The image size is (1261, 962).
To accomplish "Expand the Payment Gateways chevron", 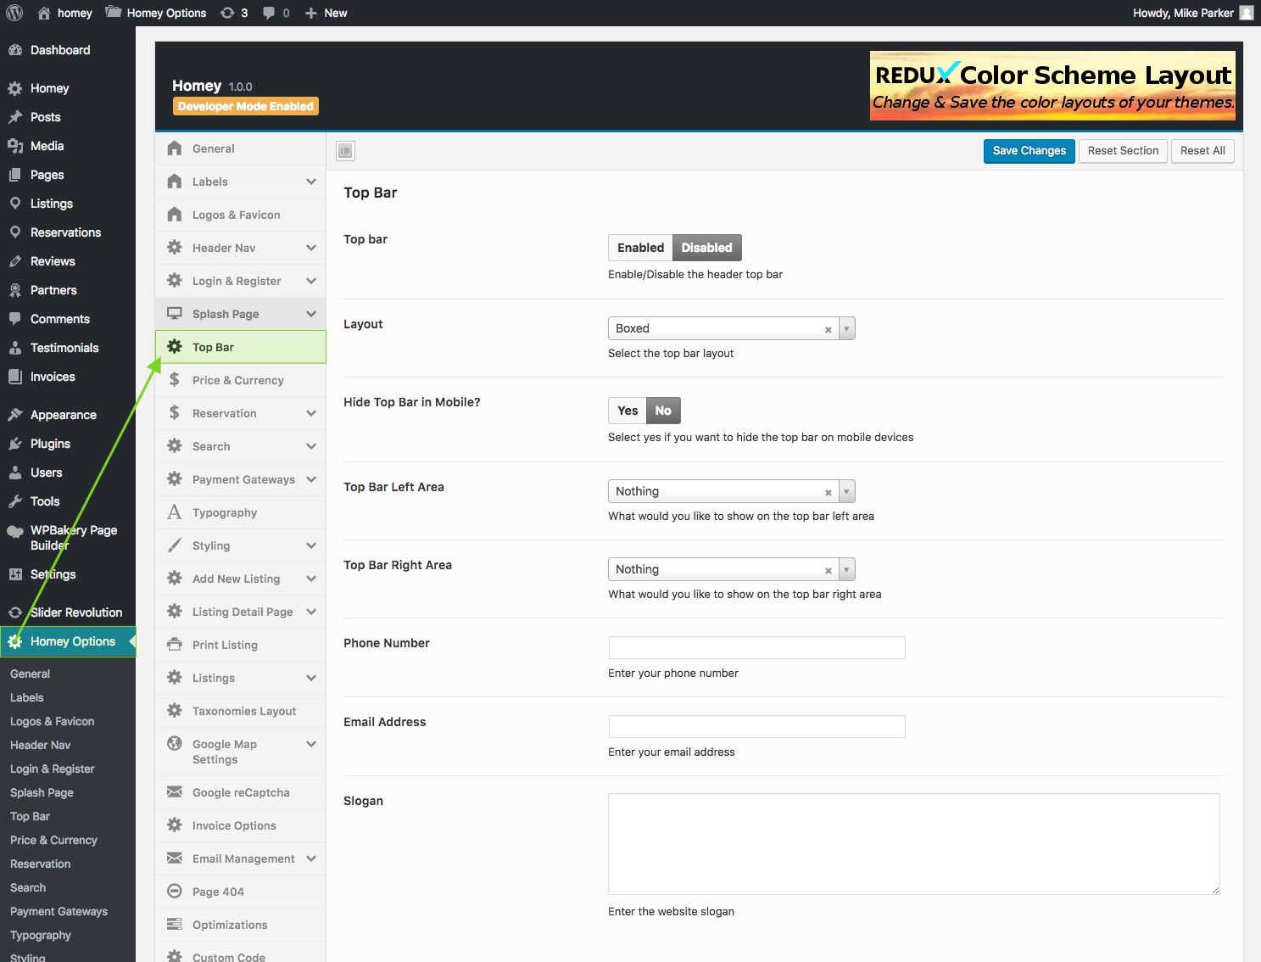I will (x=311, y=479).
